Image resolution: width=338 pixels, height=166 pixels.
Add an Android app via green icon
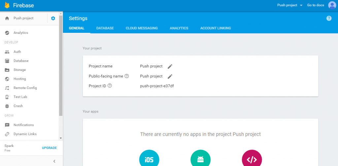pos(200,159)
